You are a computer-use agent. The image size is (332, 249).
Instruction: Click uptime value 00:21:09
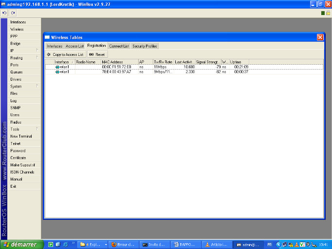(241, 67)
